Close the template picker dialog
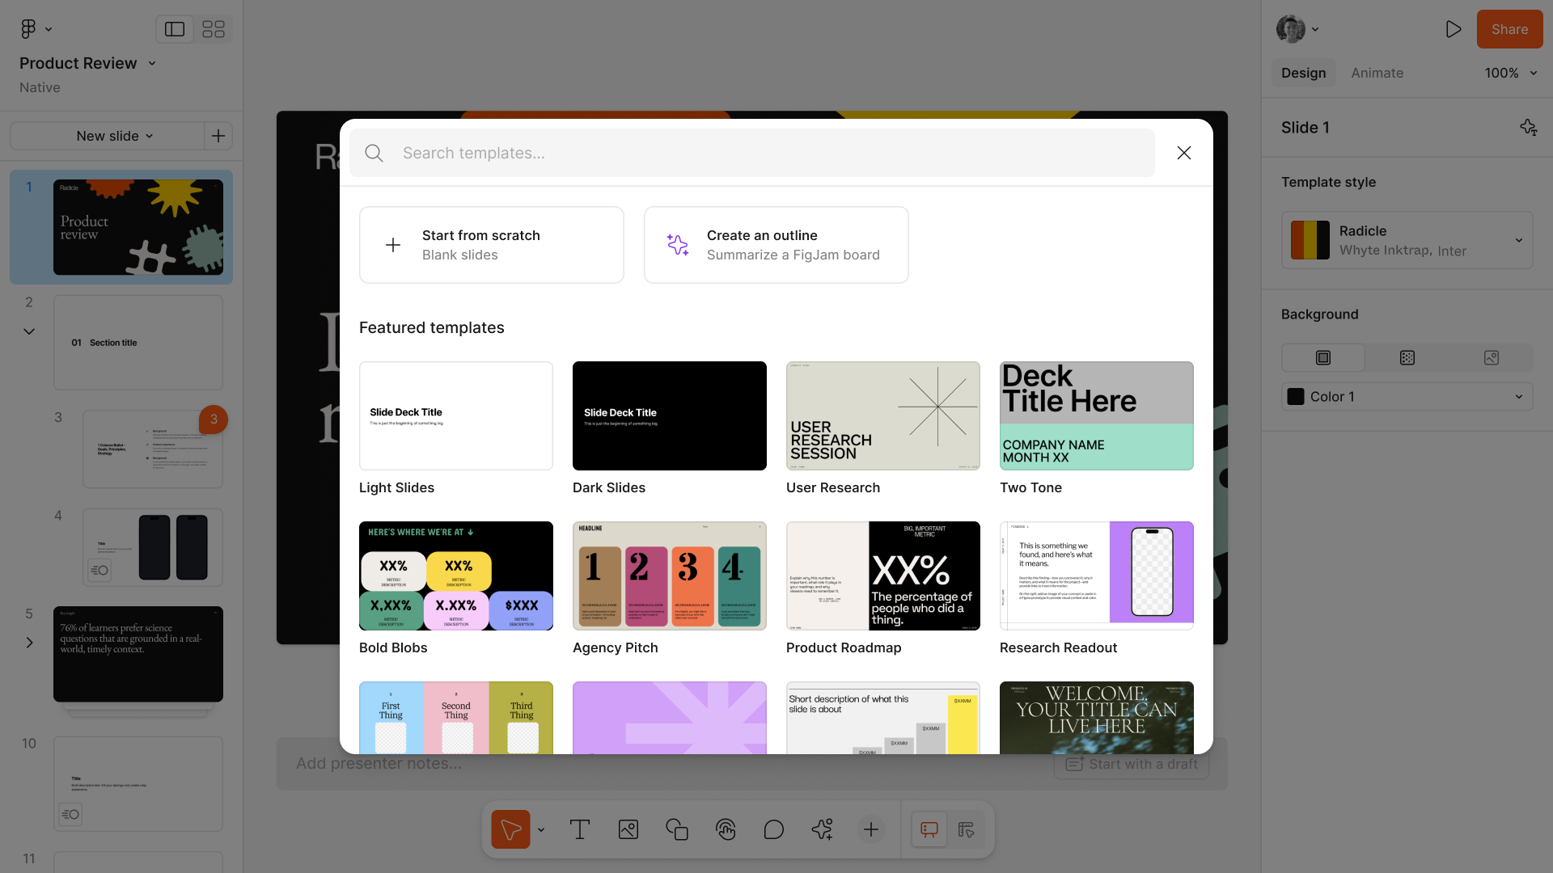The width and height of the screenshot is (1553, 873). pos(1184,153)
